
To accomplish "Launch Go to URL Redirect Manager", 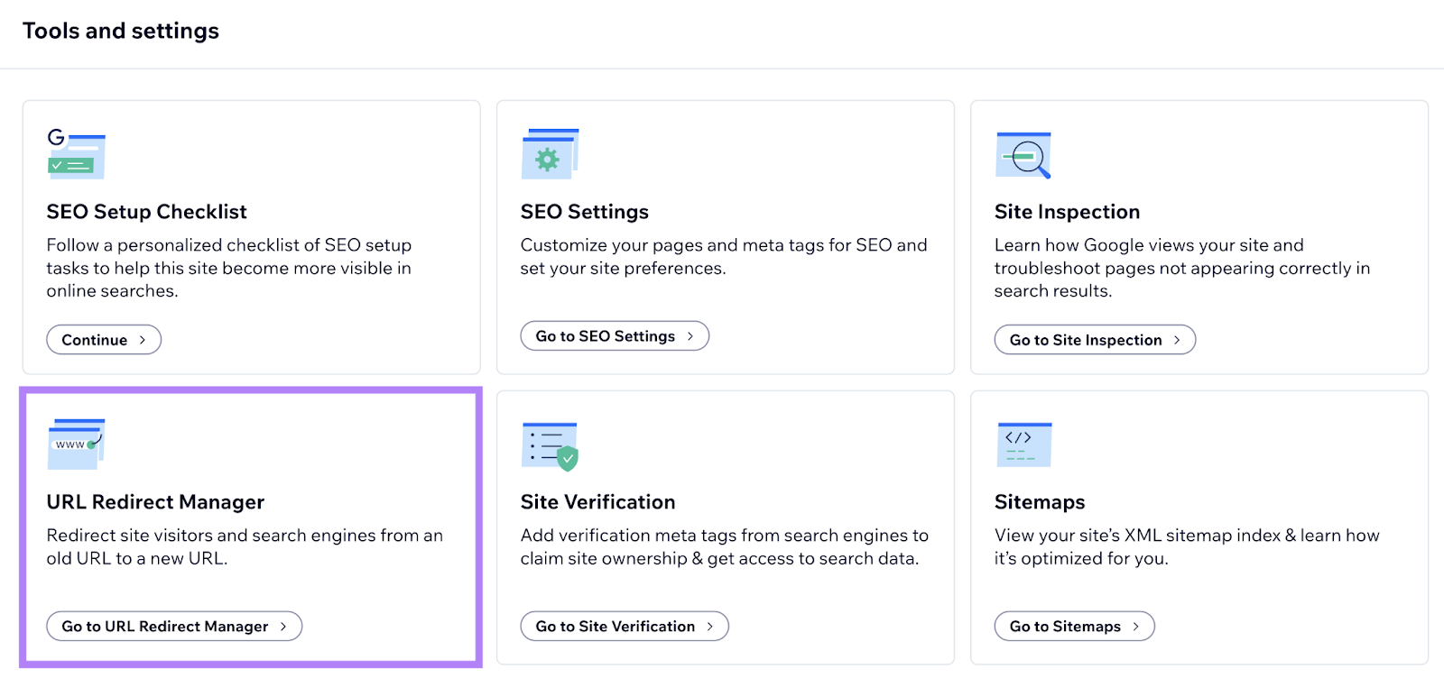I will (x=174, y=627).
